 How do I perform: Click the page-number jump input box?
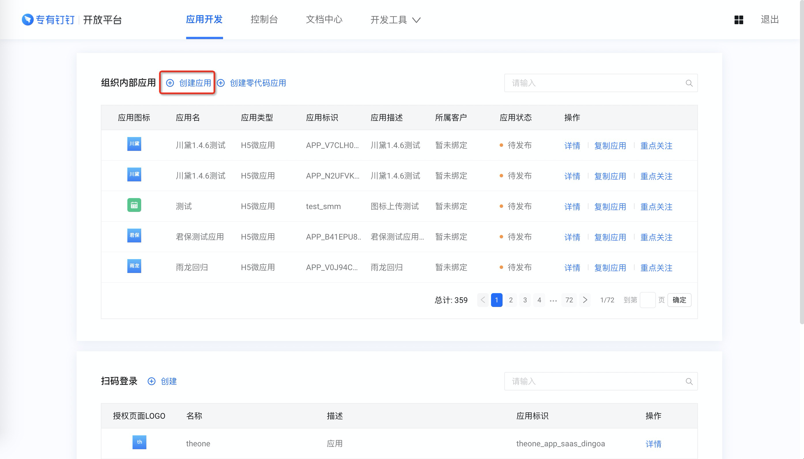click(x=647, y=300)
